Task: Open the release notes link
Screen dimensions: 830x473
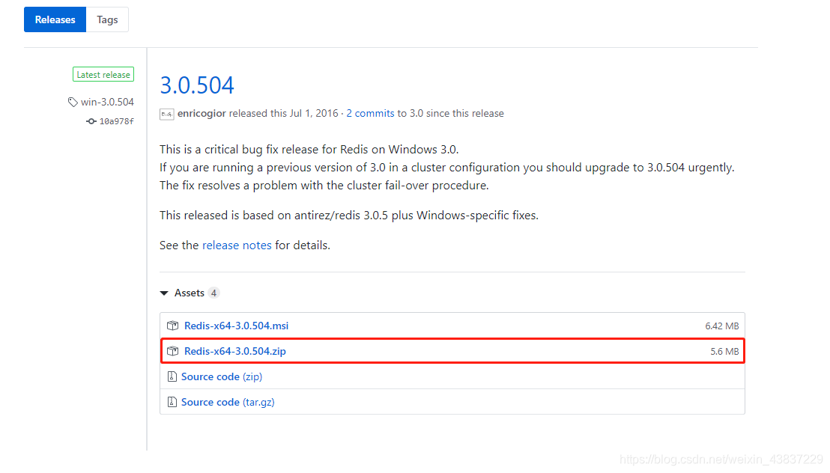Action: pyautogui.click(x=237, y=245)
